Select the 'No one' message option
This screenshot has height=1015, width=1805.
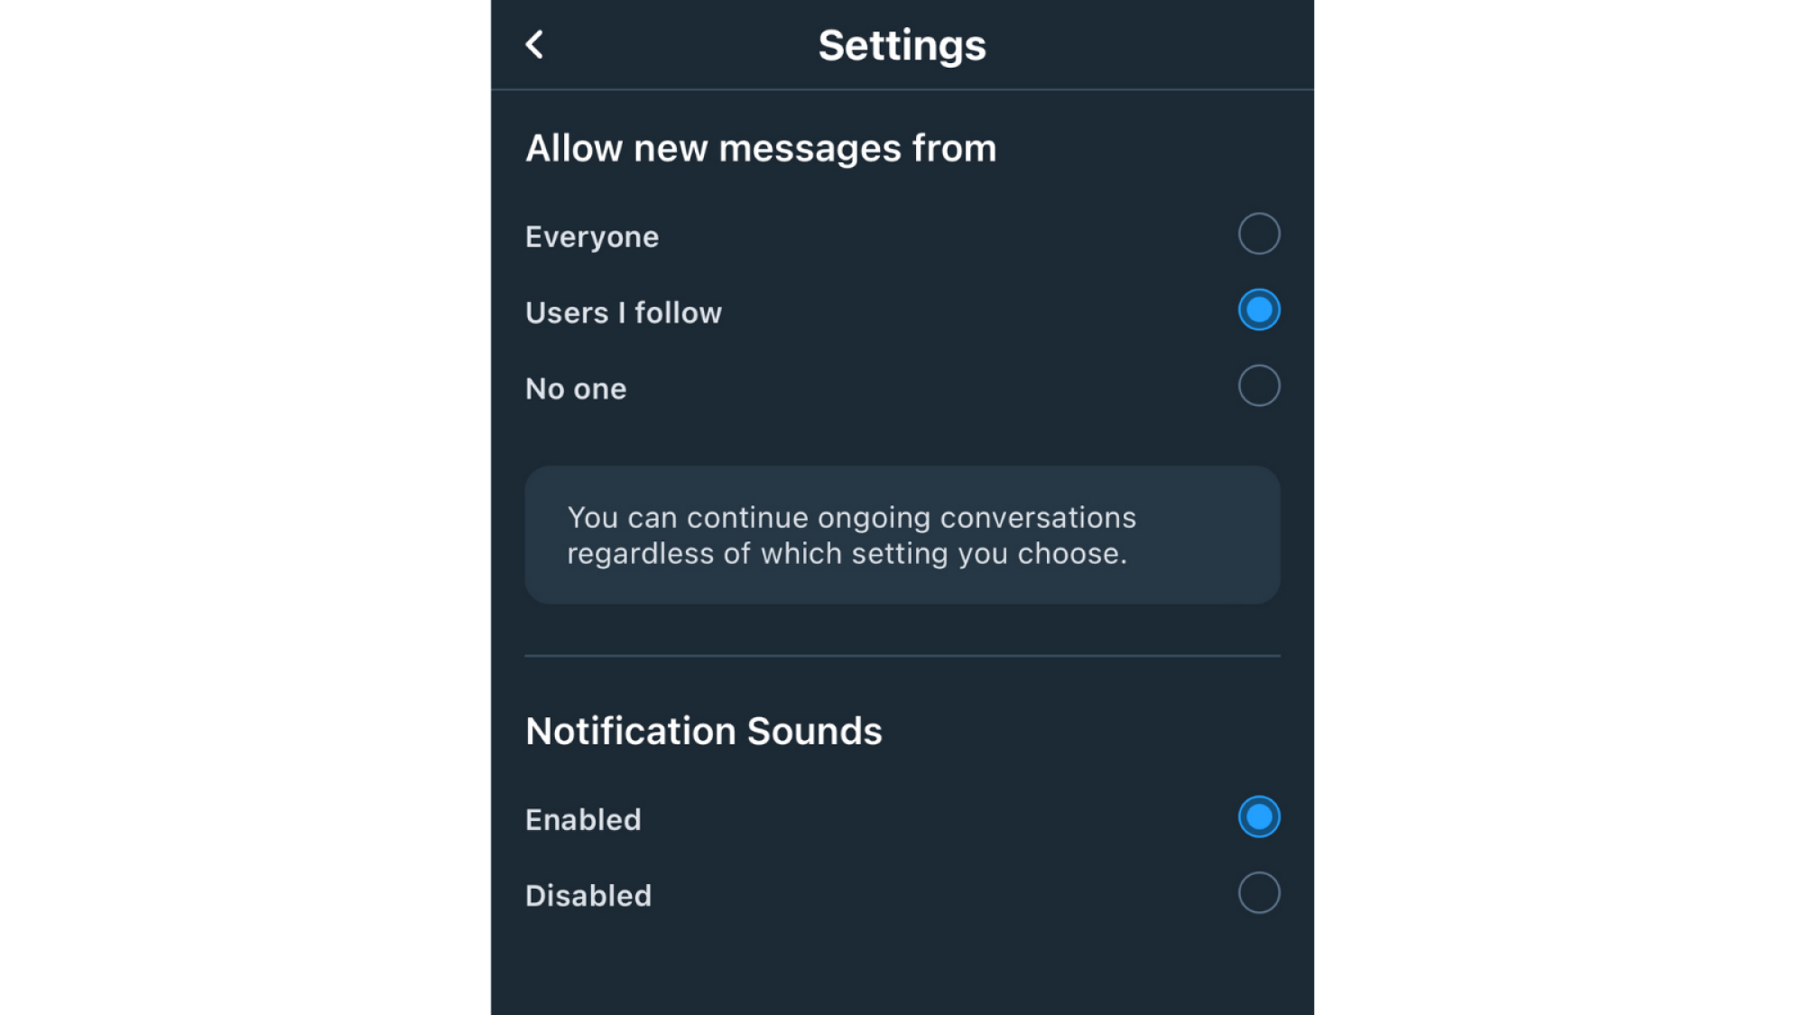pos(1258,385)
